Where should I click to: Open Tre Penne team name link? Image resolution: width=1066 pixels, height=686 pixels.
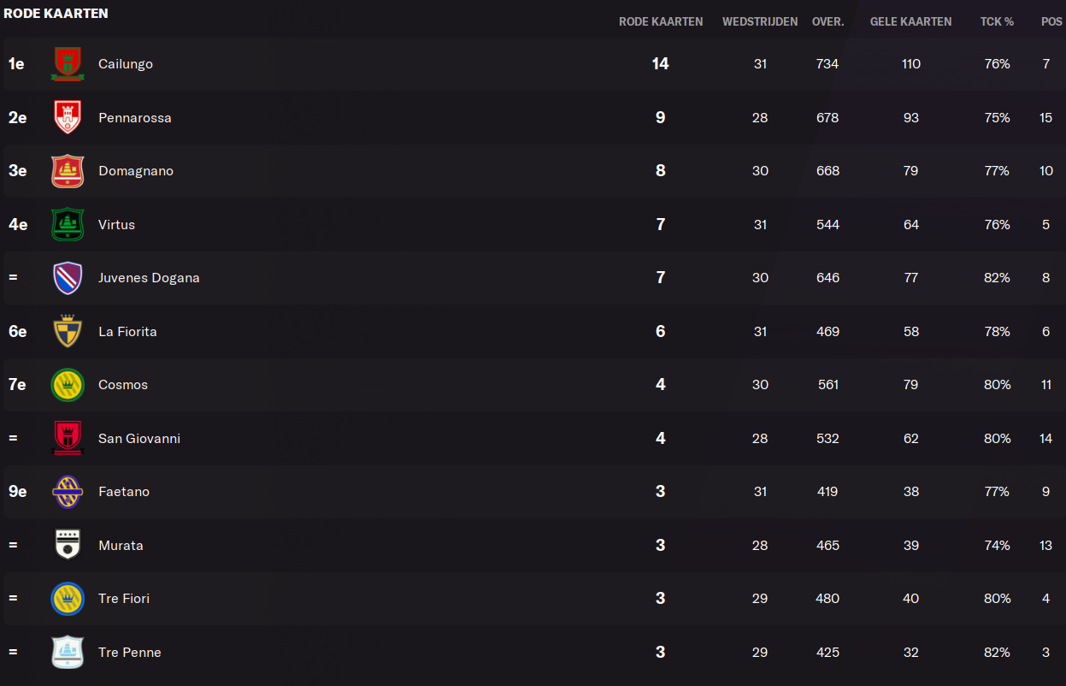[x=130, y=652]
